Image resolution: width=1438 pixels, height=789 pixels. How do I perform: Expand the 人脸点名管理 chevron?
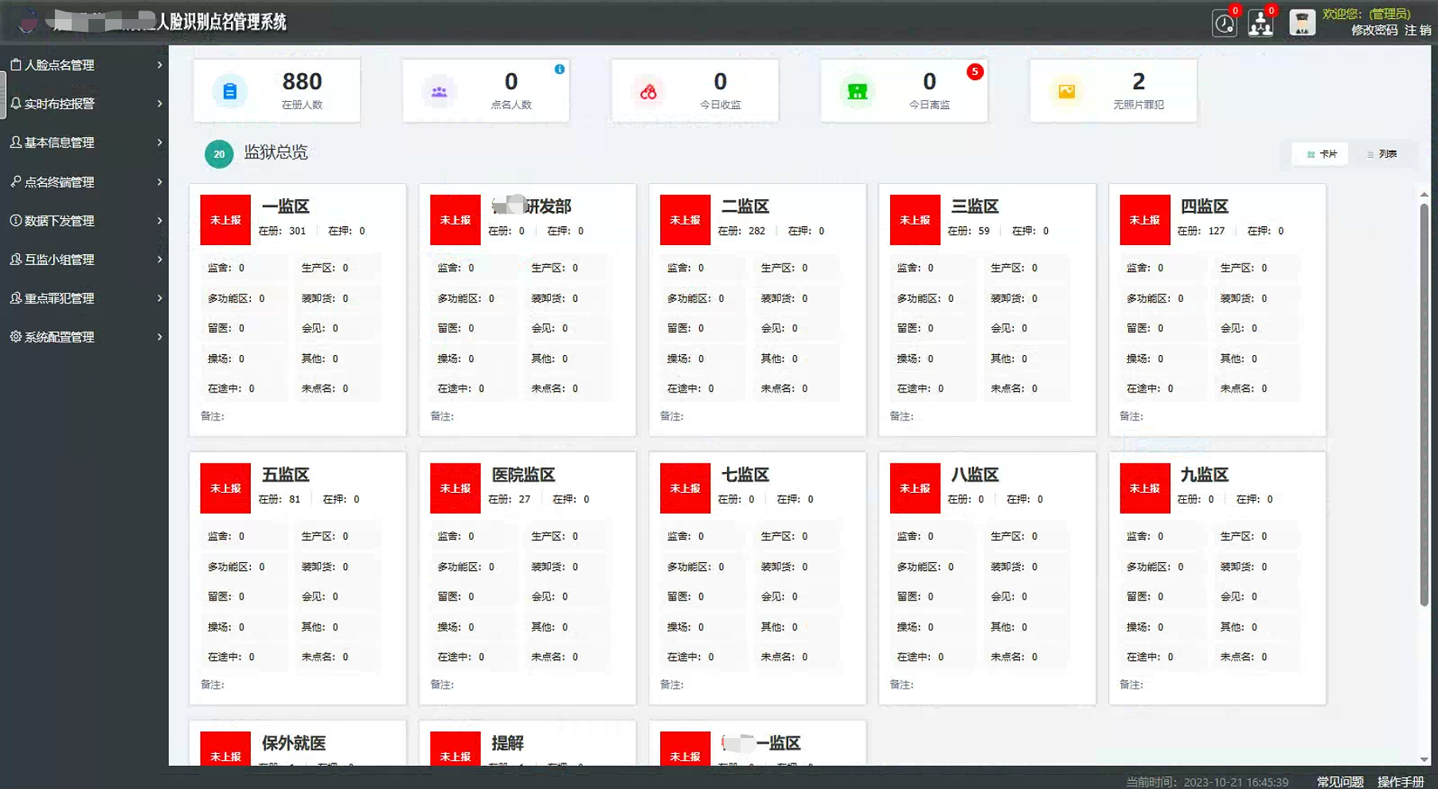[159, 64]
